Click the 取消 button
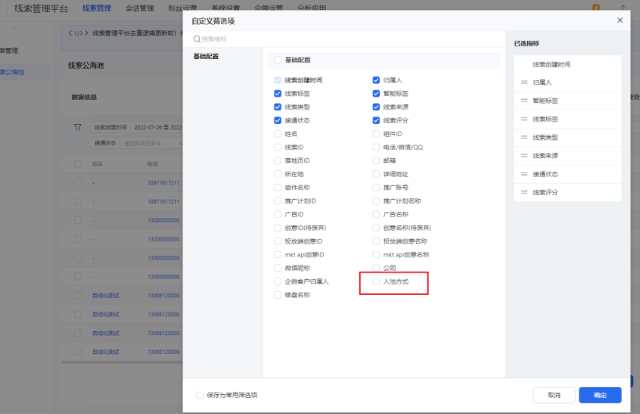The height and width of the screenshot is (414, 640). coord(554,395)
